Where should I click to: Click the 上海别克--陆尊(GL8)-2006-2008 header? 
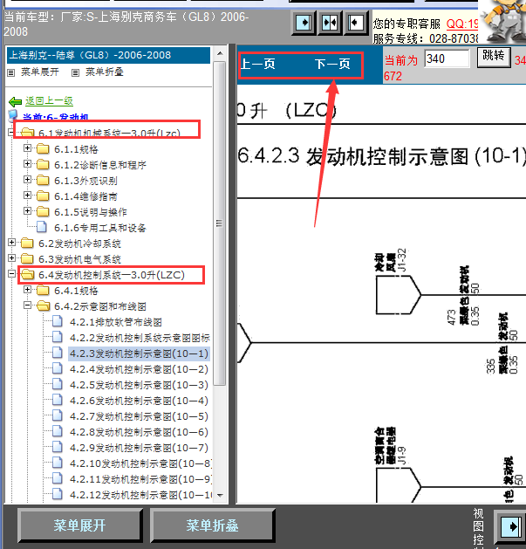click(x=108, y=55)
